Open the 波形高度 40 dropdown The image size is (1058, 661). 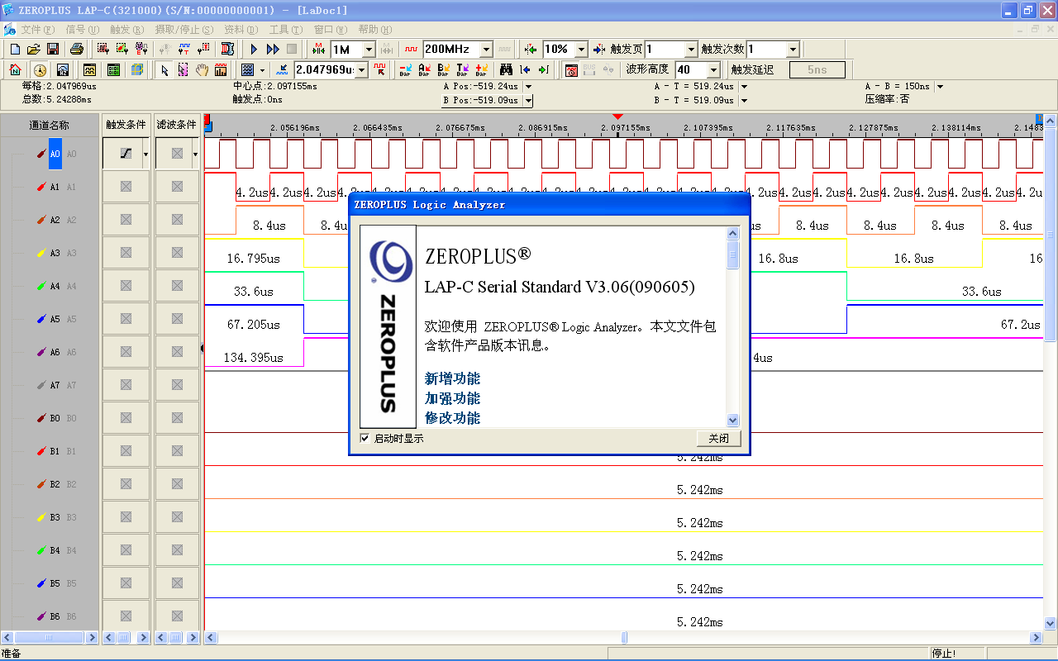pyautogui.click(x=712, y=69)
